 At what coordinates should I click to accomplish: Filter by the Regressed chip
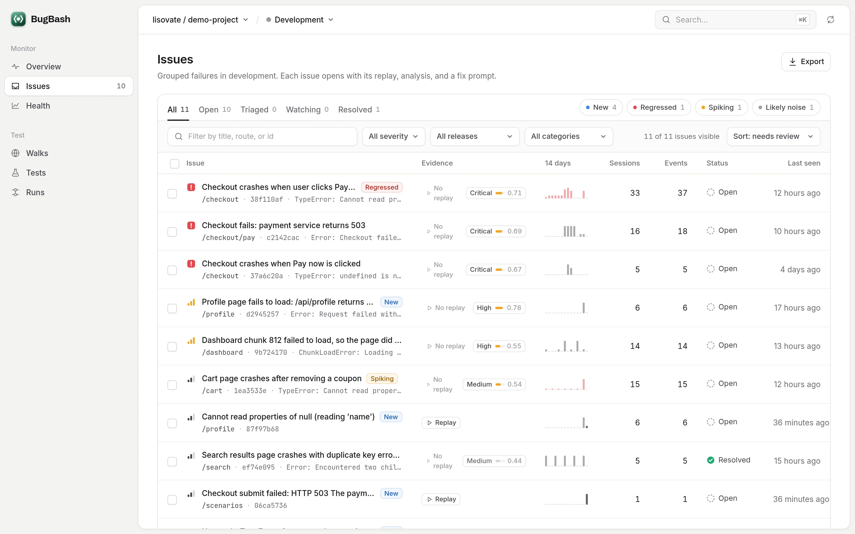click(x=658, y=107)
